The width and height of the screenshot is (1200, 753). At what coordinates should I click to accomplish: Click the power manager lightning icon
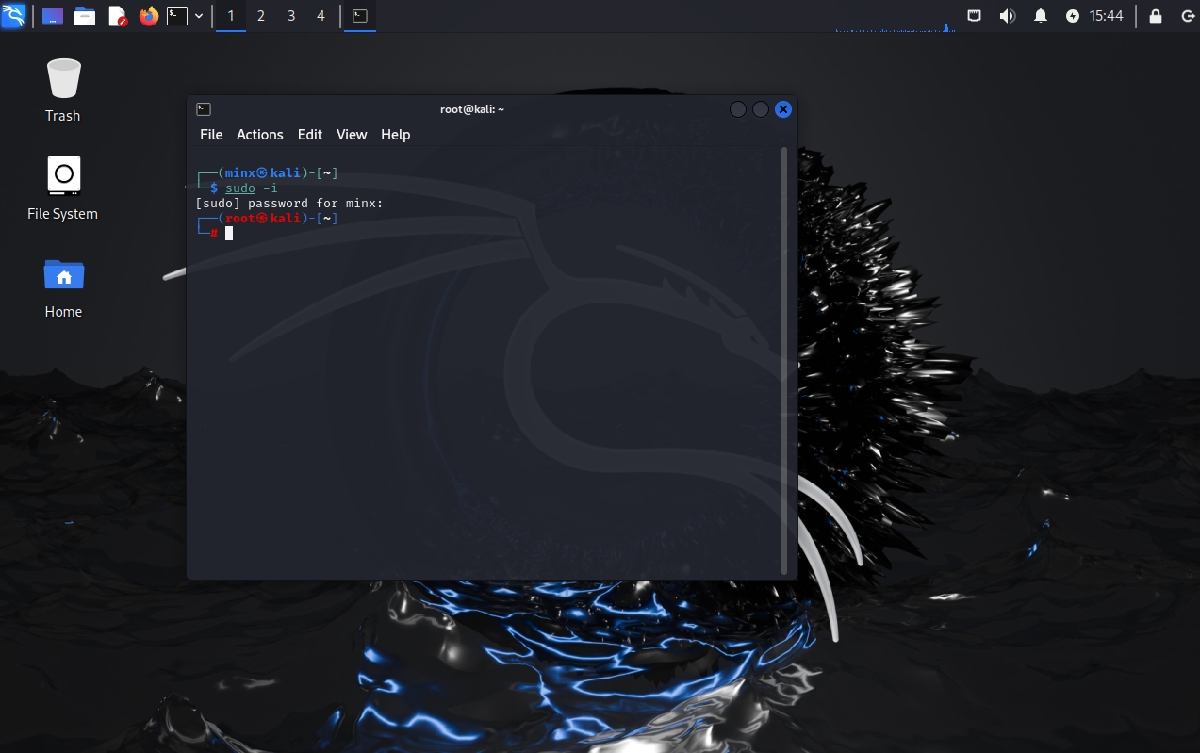1073,16
